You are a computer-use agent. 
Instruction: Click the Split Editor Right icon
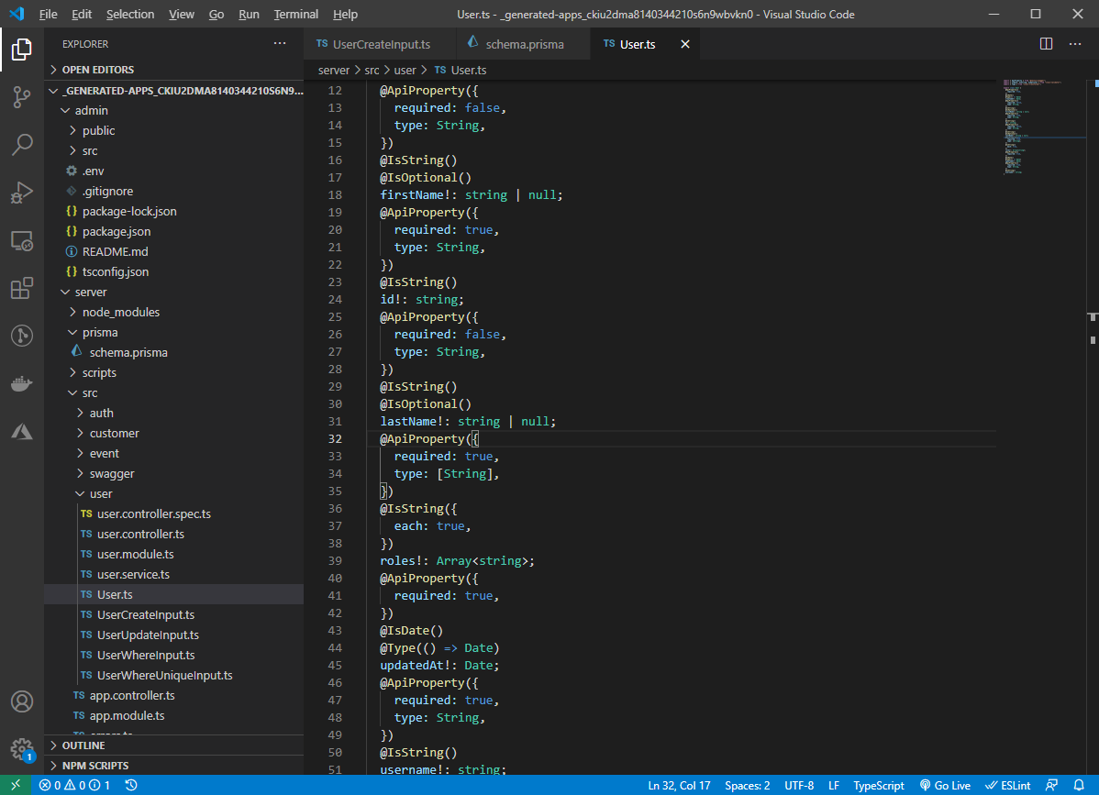point(1046,44)
